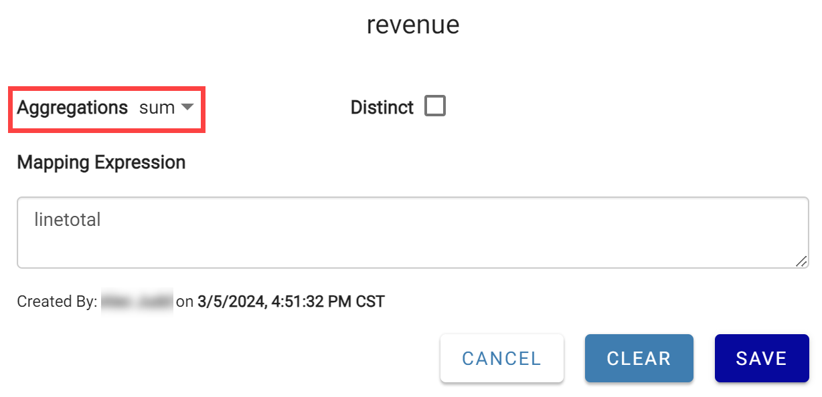The image size is (822, 397).
Task: Click the Distinct square checkbox icon
Action: (435, 106)
